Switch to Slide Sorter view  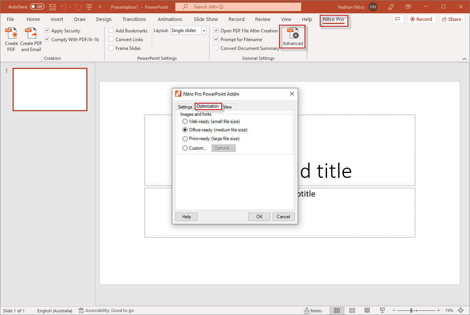[x=352, y=310]
